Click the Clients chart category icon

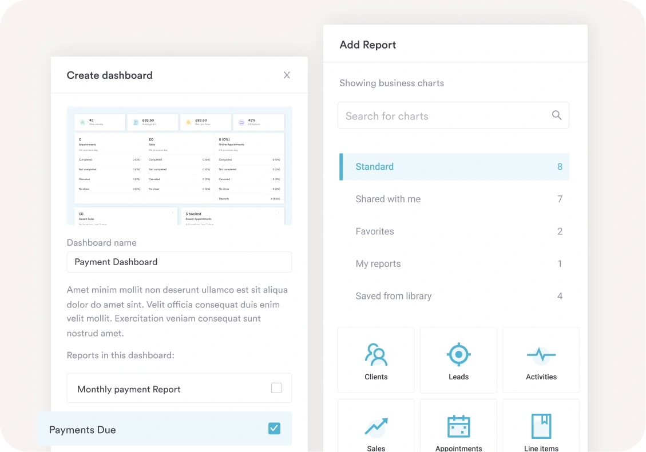click(x=376, y=354)
